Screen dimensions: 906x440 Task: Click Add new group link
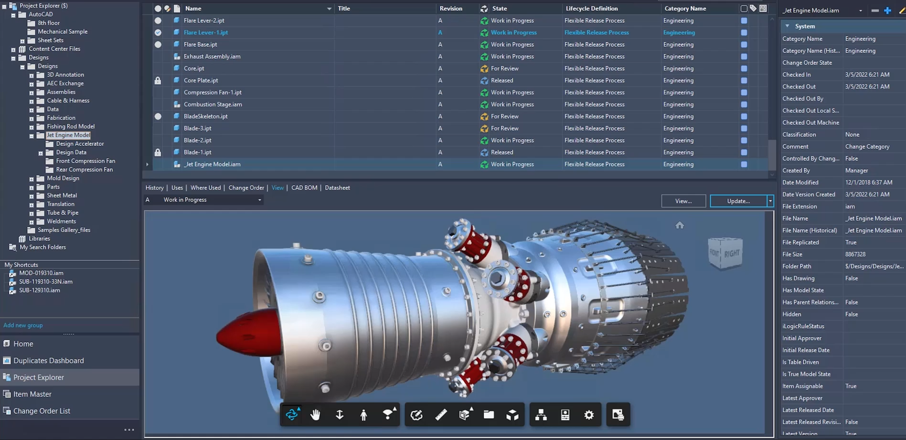(x=23, y=325)
